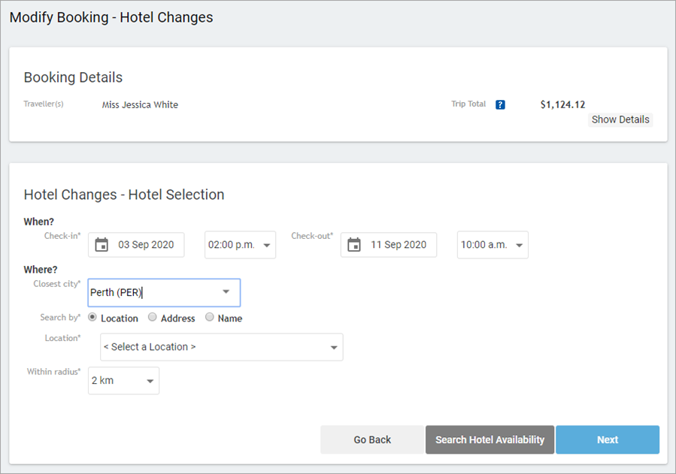Show booking details with Show Details

click(620, 119)
